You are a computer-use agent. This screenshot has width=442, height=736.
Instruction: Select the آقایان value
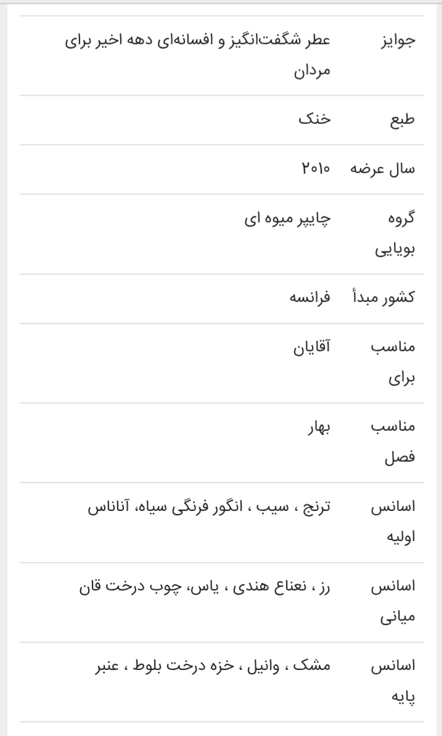pos(311,348)
